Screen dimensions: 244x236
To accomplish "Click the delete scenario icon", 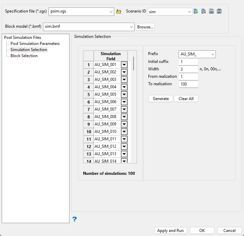I will [x=204, y=11].
